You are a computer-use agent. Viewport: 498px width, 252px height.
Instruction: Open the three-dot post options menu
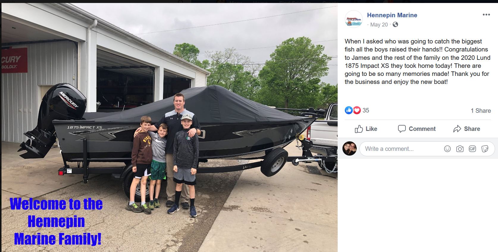coord(486,15)
